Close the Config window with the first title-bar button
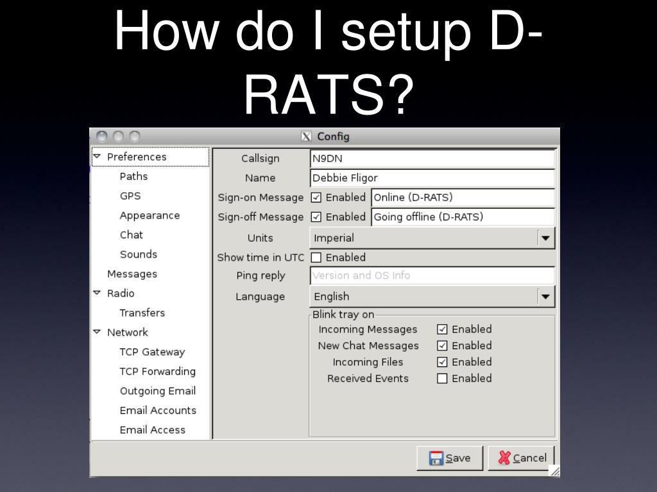This screenshot has width=657, height=492. pyautogui.click(x=102, y=136)
